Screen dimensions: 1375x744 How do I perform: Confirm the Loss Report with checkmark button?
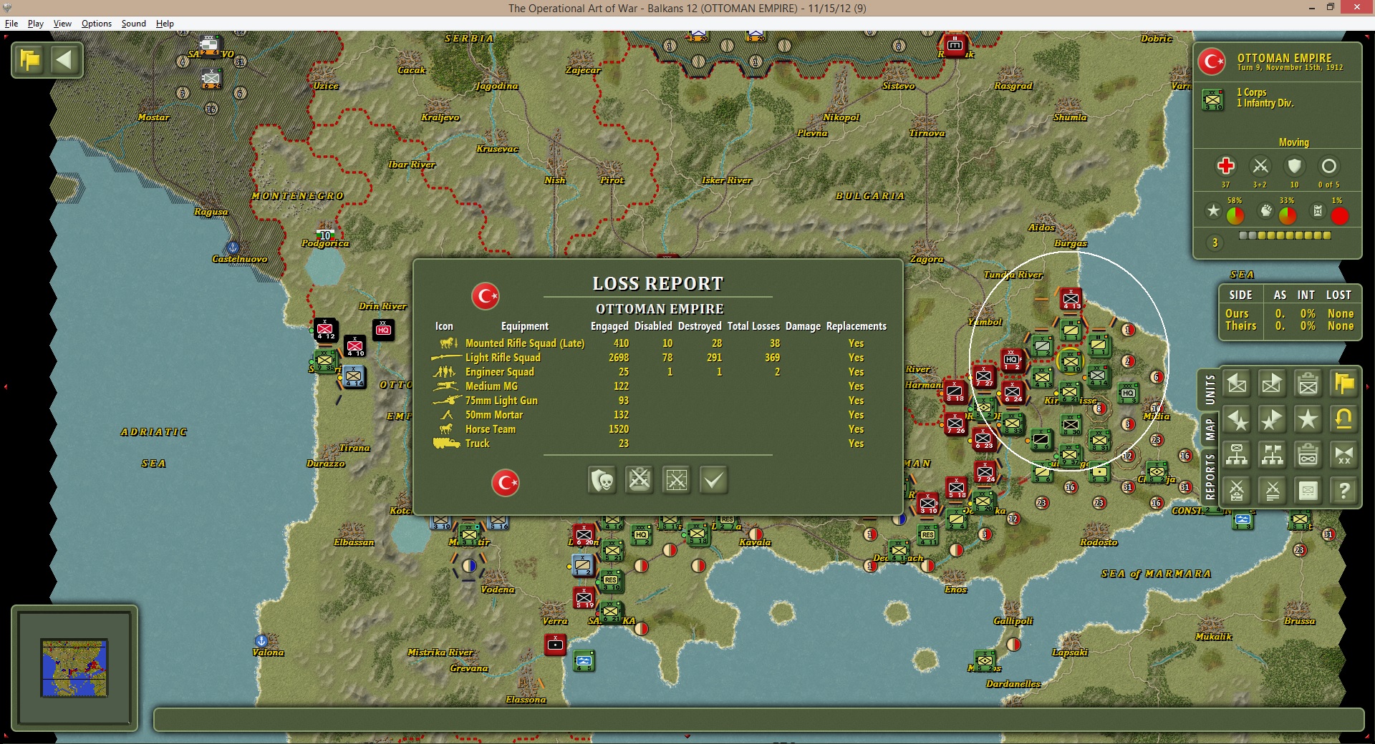click(x=713, y=480)
